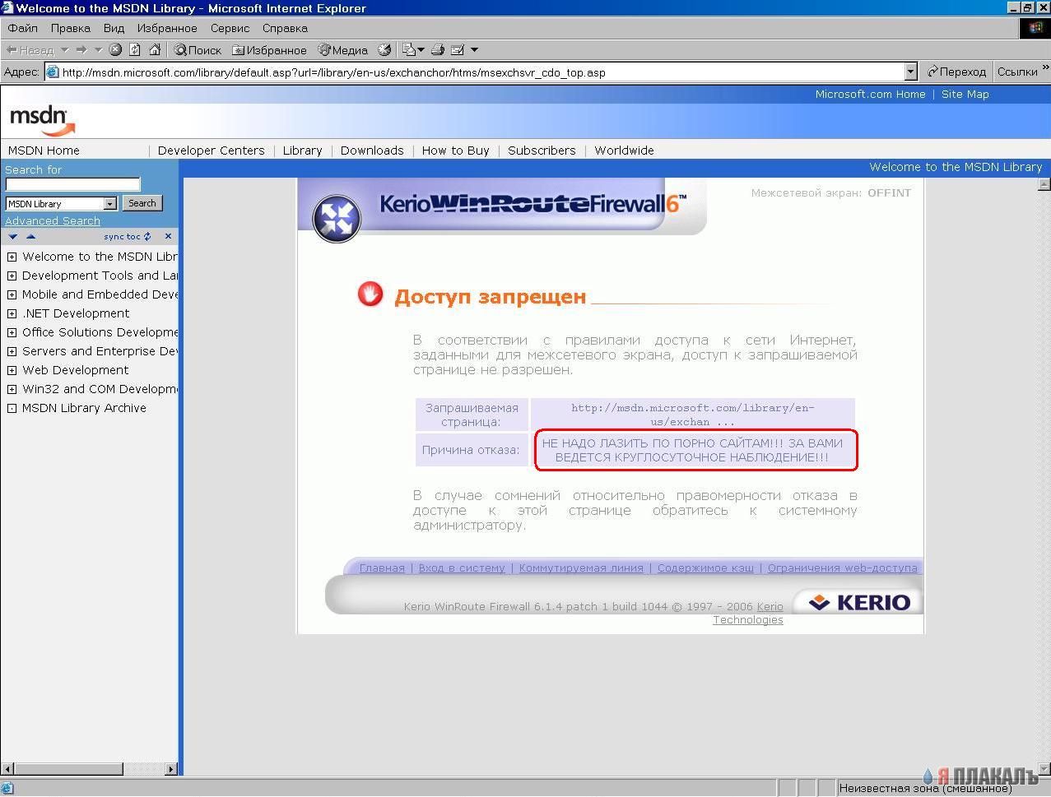The image size is (1051, 797).
Task: Open the Вход в систему link
Action: [462, 568]
